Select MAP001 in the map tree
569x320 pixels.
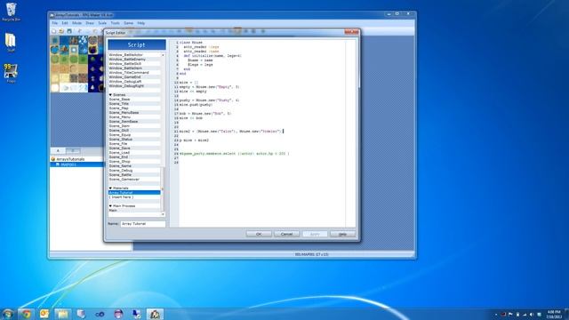tap(68, 164)
